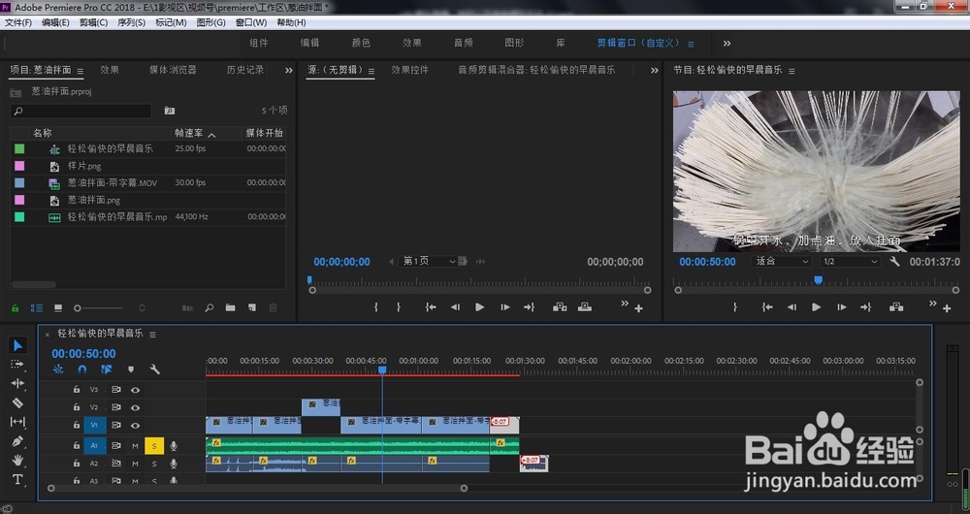
Task: Adjust Project panel thumbnail zoom slider
Action: (78, 308)
